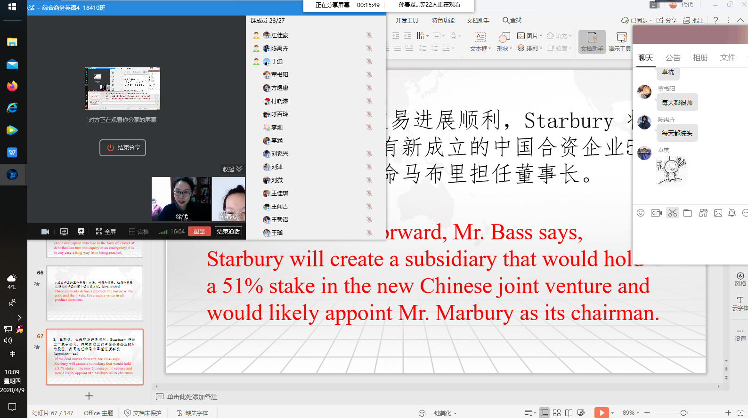The image size is (748, 418).
Task: Toggle microphone mute for 于逍
Action: pyautogui.click(x=369, y=62)
